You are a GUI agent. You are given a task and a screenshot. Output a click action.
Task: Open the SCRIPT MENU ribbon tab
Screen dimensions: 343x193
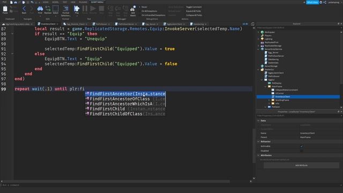coord(97,2)
